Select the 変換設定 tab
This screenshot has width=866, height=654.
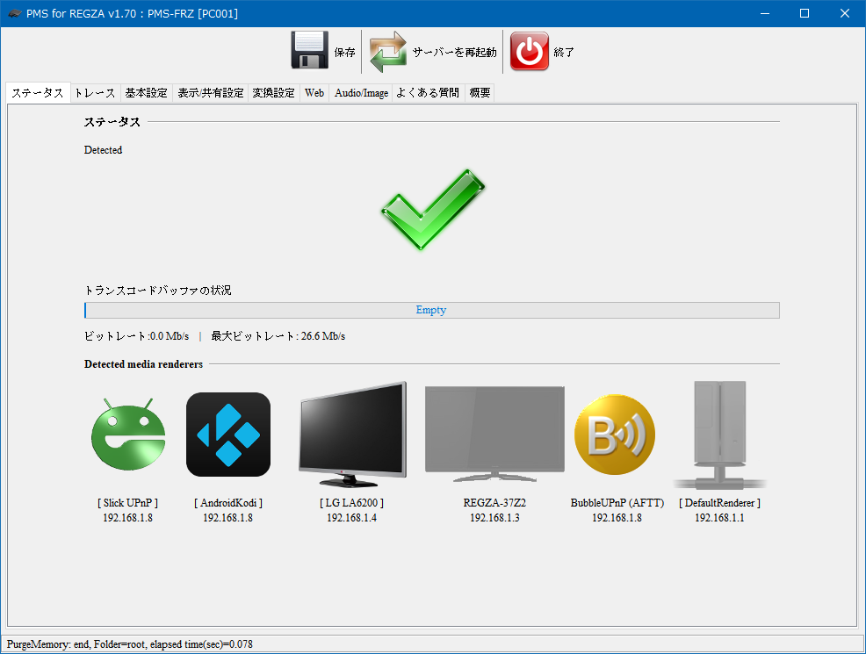coord(273,93)
